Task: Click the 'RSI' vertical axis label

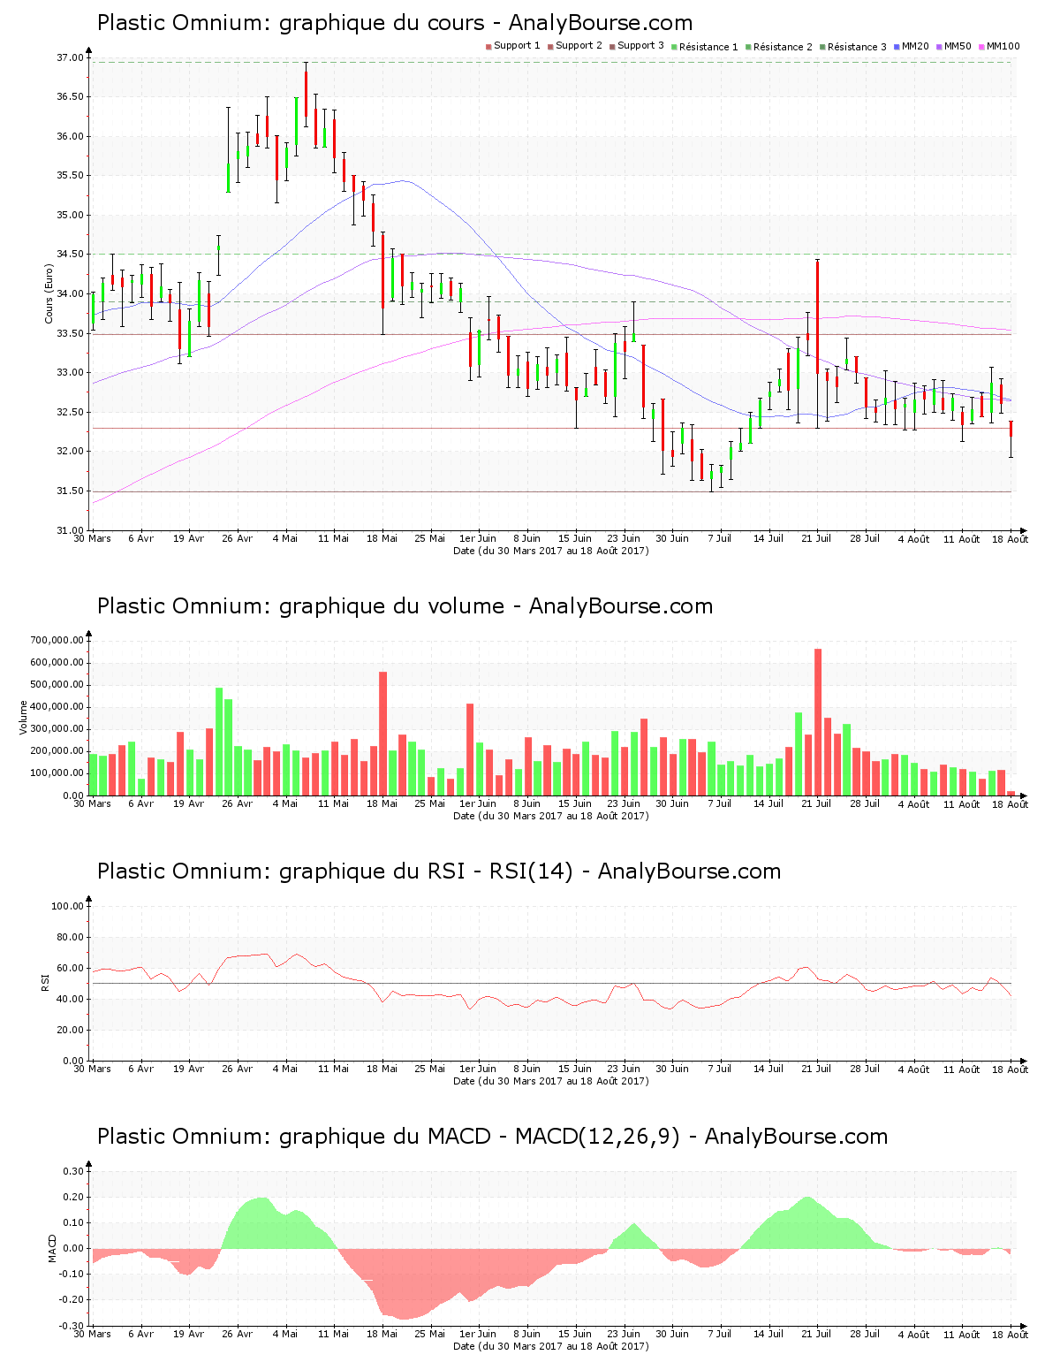Action: pos(45,982)
